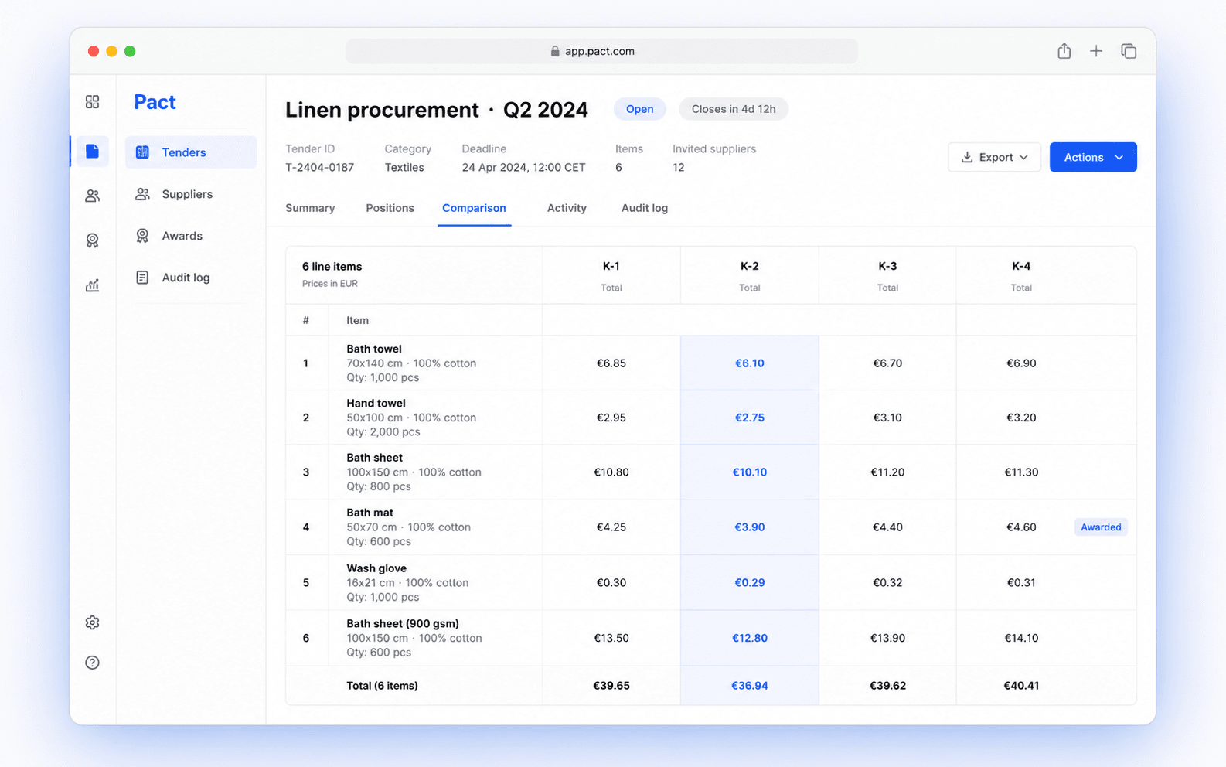Click the Total (6 items) row label
Image resolution: width=1226 pixels, height=767 pixels.
click(x=382, y=686)
